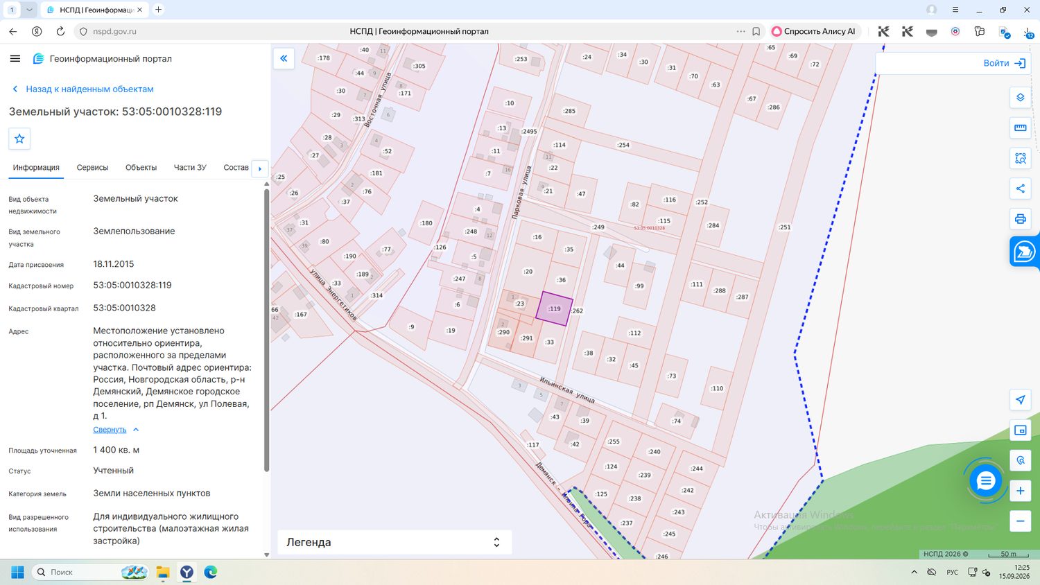1040x585 pixels.
Task: Click the cadastral number 53:05:0010328:119 value
Action: [x=132, y=285]
